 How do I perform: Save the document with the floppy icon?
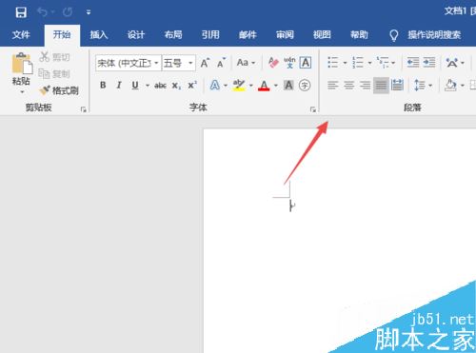(21, 12)
